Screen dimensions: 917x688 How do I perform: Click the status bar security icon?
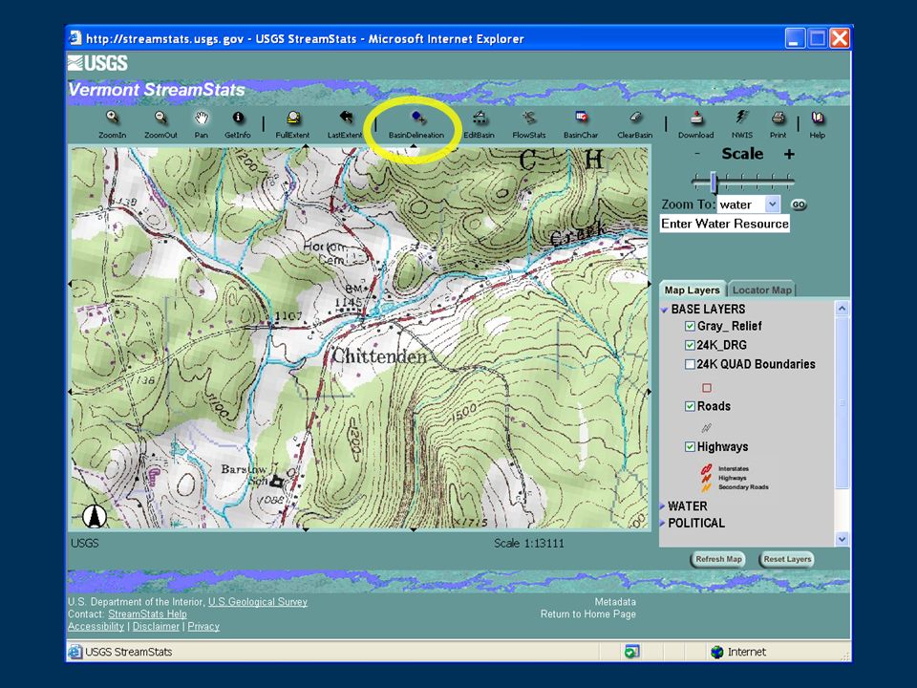pos(631,652)
